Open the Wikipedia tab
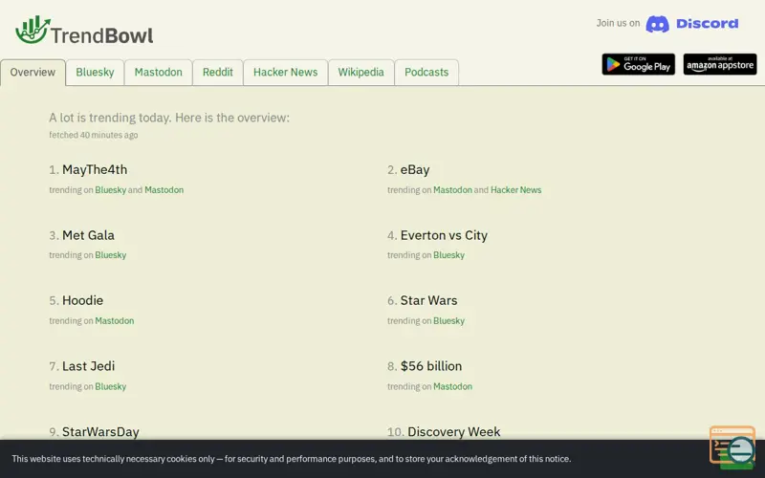The width and height of the screenshot is (765, 478). (361, 73)
